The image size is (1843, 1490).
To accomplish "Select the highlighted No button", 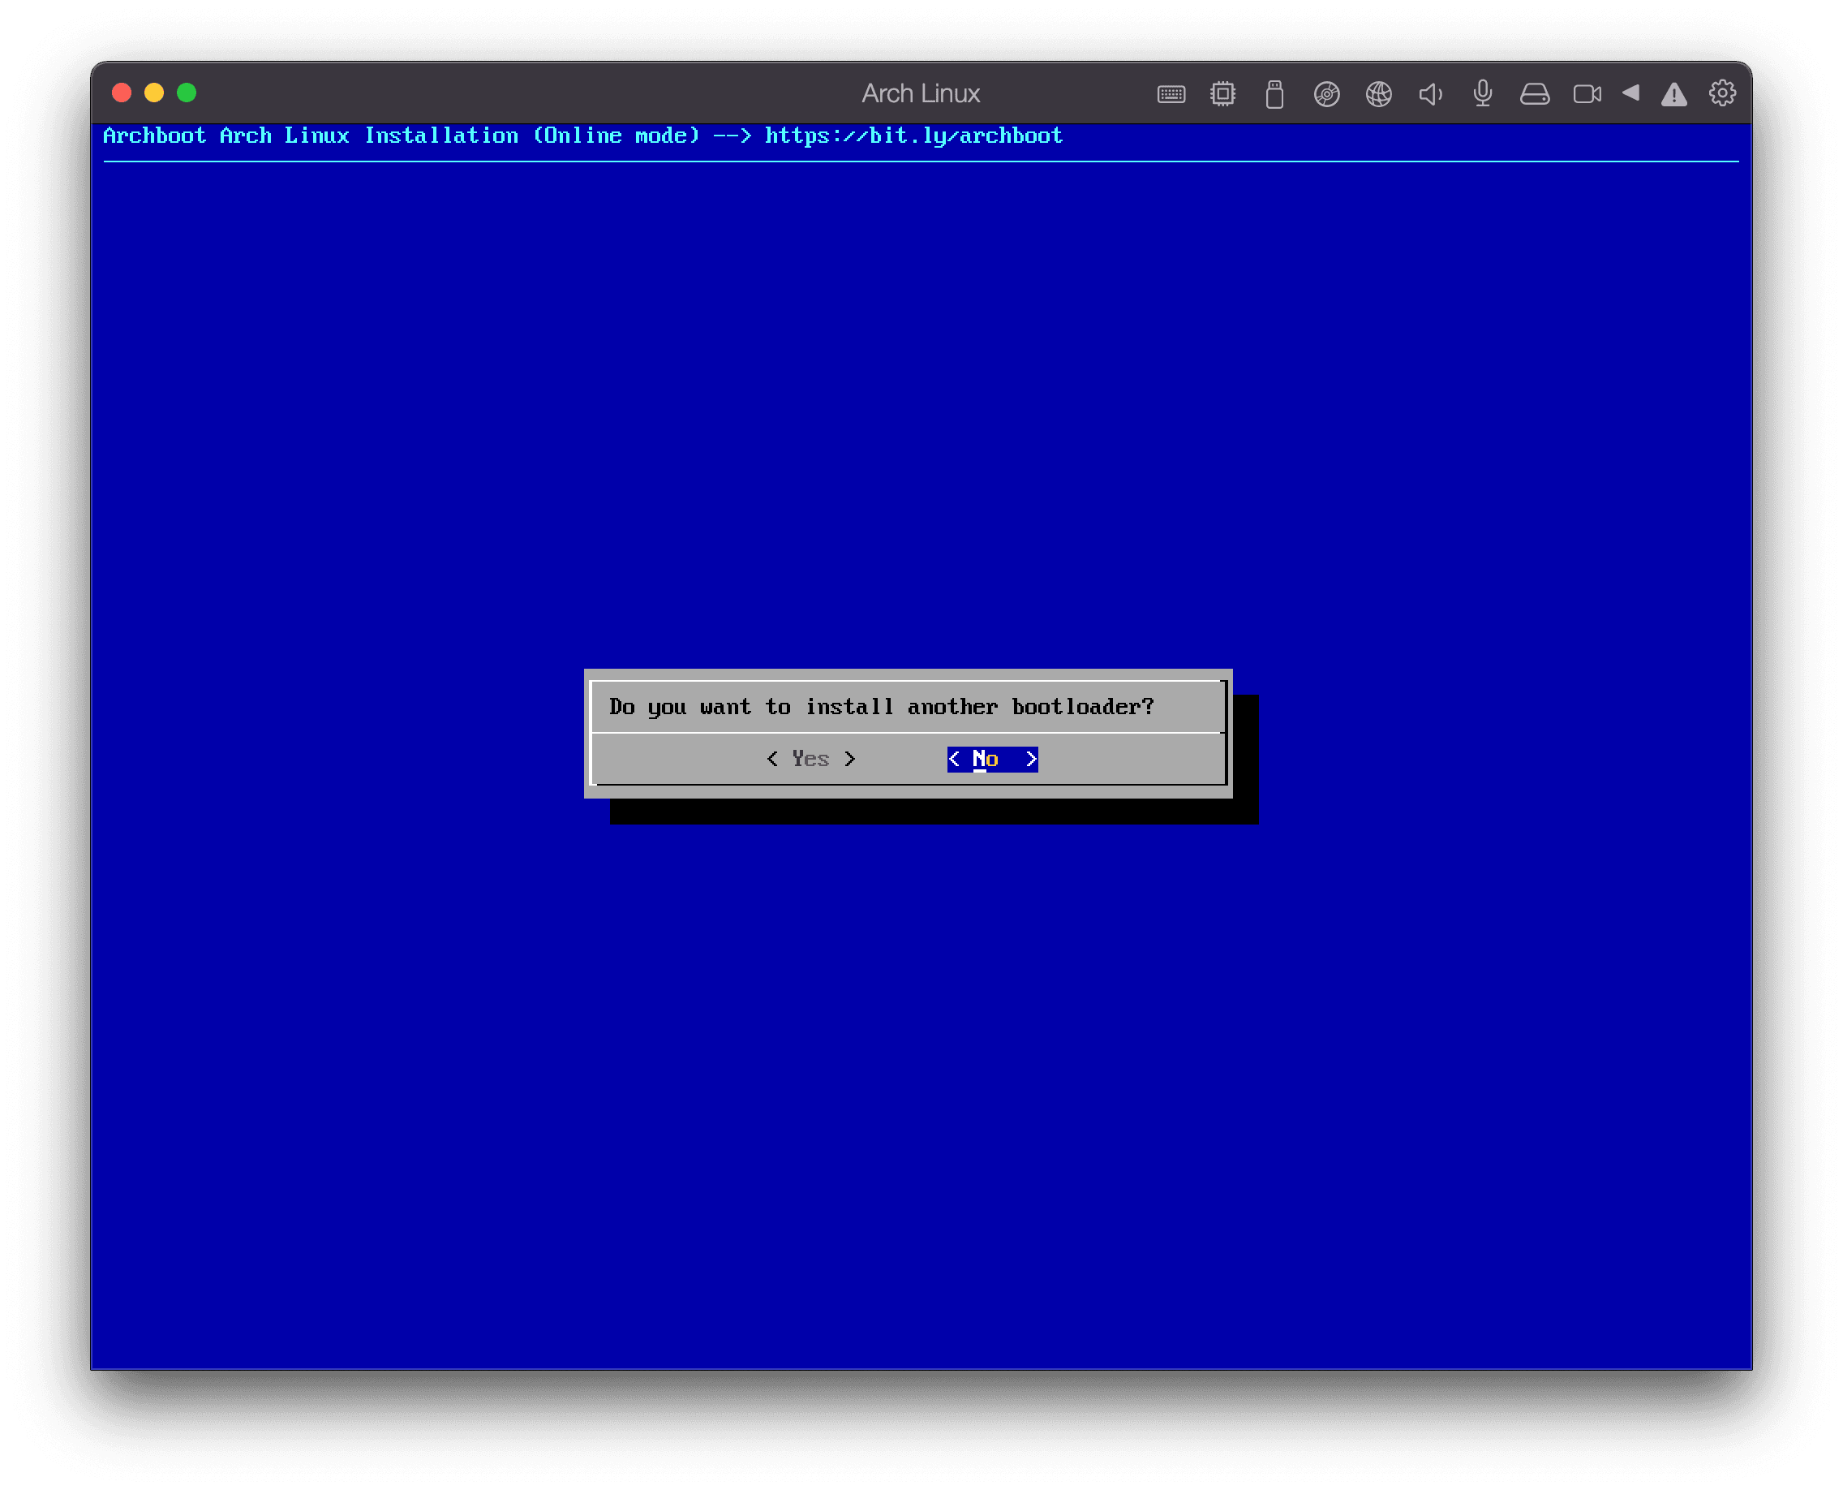I will click(x=993, y=759).
